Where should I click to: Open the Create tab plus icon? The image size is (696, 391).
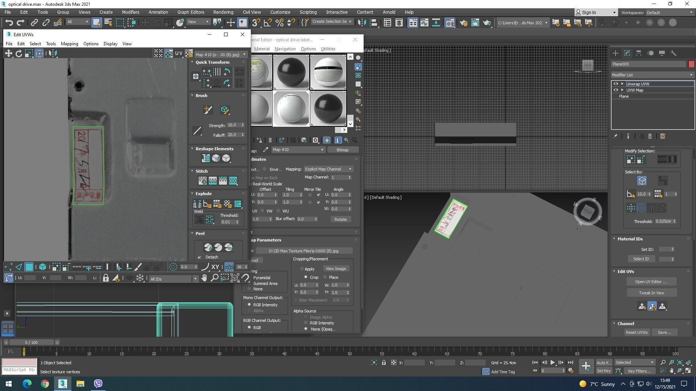[616, 53]
